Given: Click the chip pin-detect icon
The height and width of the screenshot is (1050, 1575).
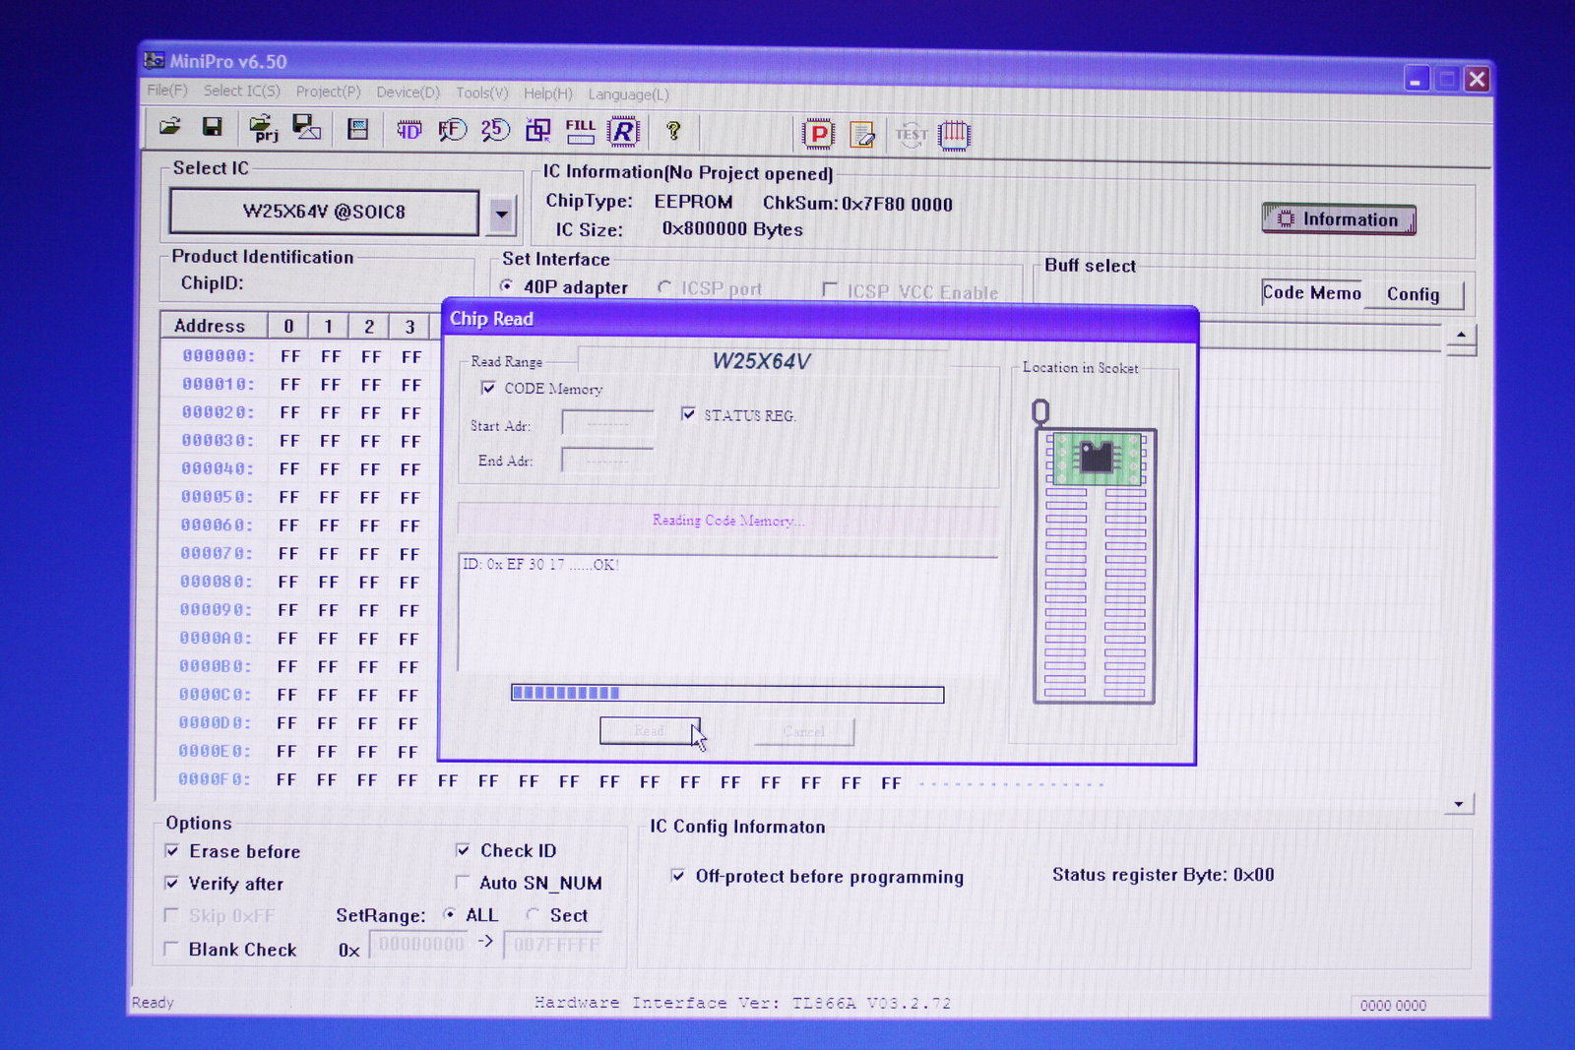Looking at the screenshot, I should (954, 135).
